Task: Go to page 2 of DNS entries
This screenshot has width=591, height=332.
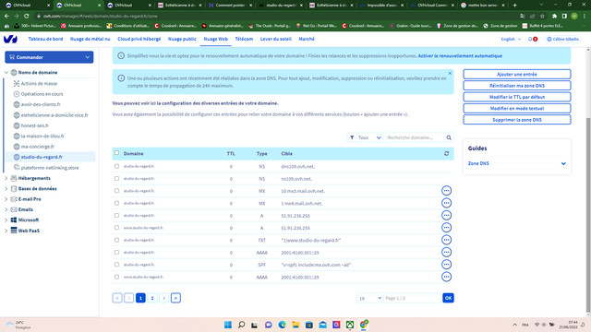Action: click(152, 298)
